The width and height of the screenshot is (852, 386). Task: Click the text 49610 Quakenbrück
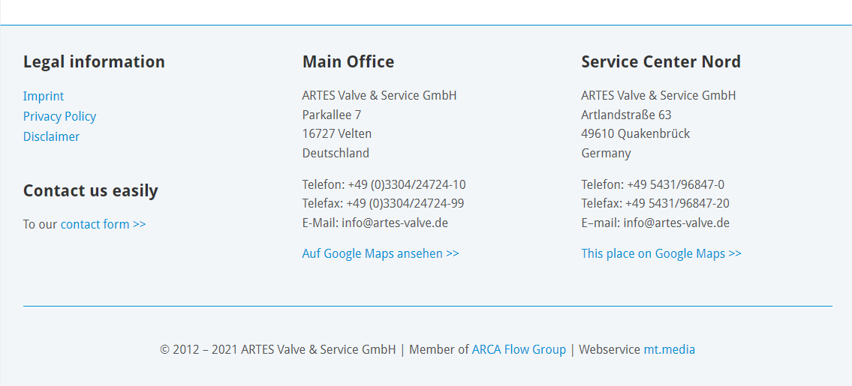click(636, 133)
